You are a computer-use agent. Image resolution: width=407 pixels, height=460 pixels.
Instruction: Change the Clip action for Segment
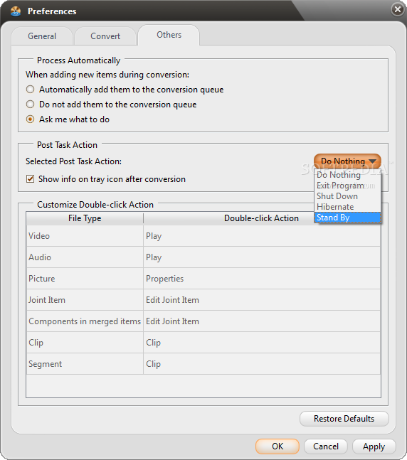pyautogui.click(x=262, y=364)
